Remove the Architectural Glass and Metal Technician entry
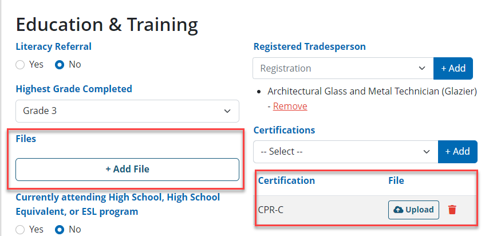489x236 pixels. (x=290, y=106)
